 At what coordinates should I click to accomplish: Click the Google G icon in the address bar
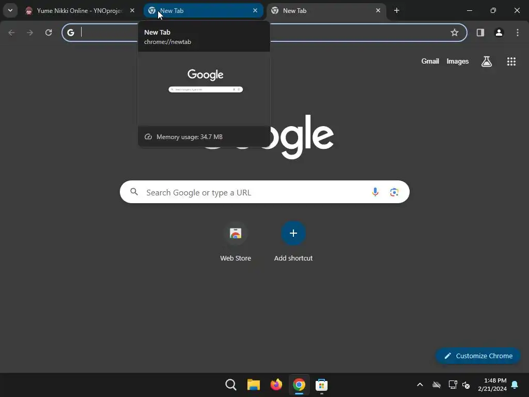(70, 33)
